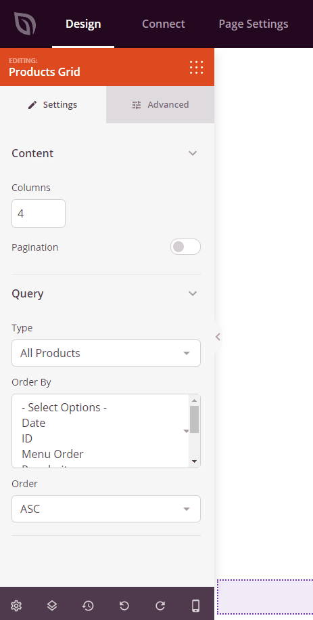Open the Order dropdown ASC

tap(106, 509)
